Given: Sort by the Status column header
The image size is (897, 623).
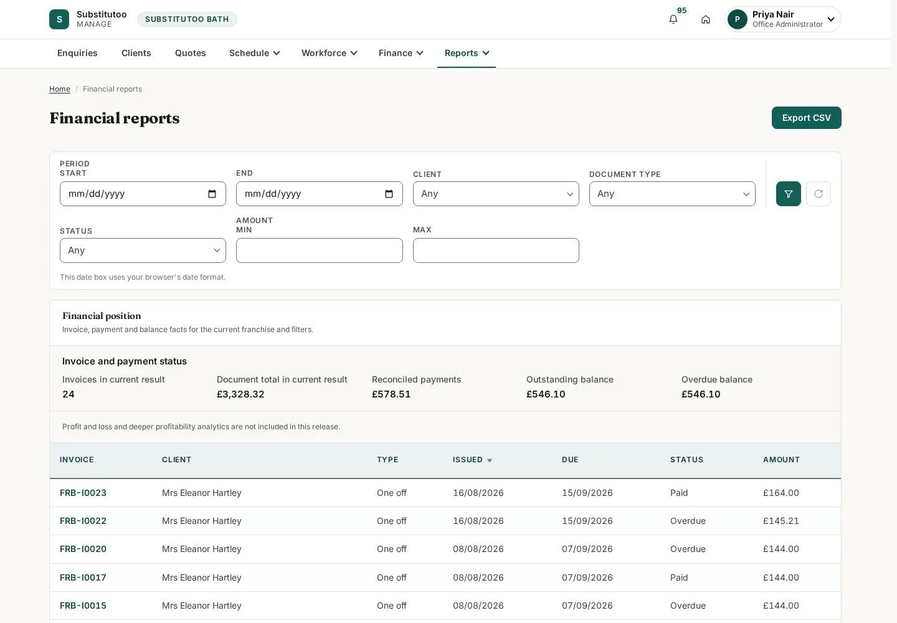Looking at the screenshot, I should click(686, 460).
